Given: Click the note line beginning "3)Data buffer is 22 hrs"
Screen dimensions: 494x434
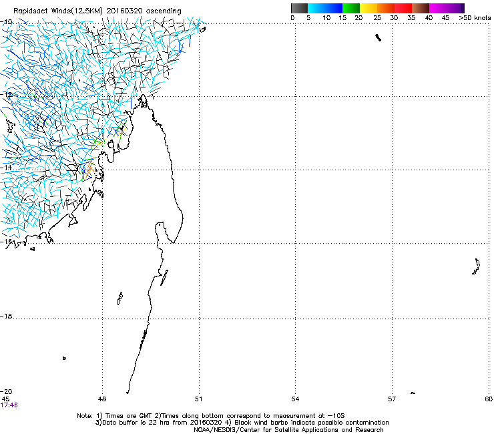Looking at the screenshot, I should 242,423.
